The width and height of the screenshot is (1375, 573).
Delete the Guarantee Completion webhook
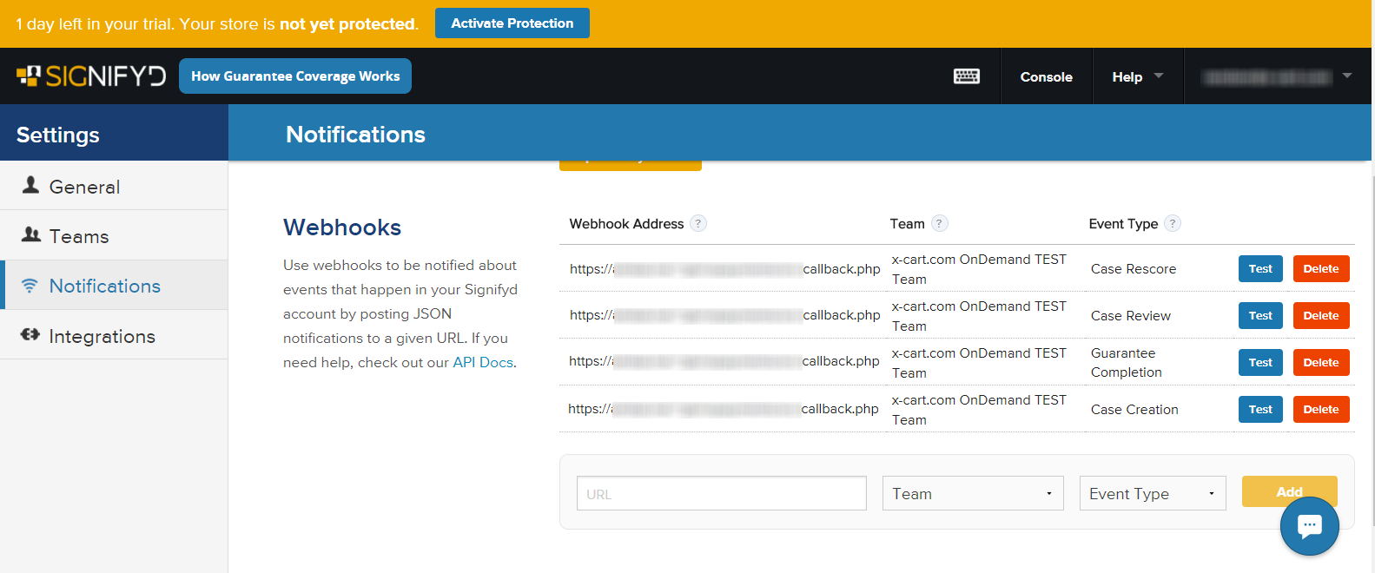point(1321,363)
